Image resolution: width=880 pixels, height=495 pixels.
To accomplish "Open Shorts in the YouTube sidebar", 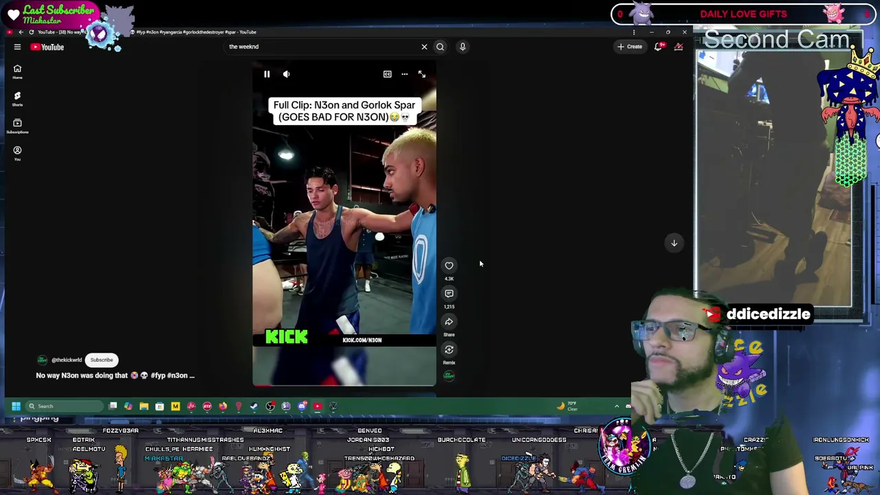I will 17,98.
